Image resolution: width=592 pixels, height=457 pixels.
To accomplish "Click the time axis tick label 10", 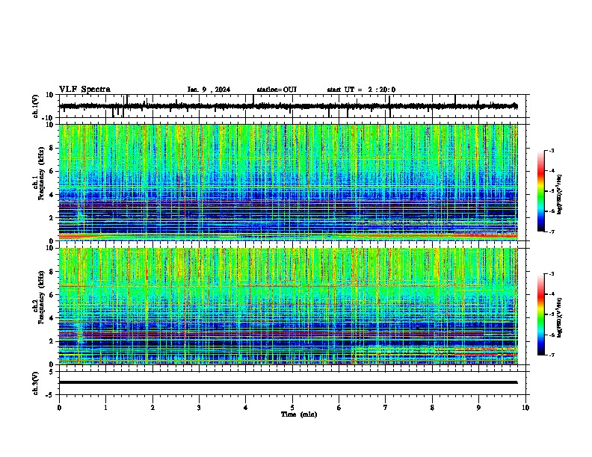I will 525,408.
